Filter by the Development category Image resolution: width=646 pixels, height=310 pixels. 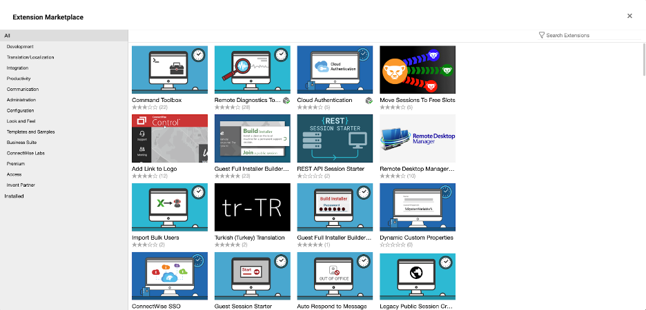tap(20, 47)
